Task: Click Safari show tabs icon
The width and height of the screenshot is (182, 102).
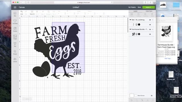Action: tap(150, 3)
